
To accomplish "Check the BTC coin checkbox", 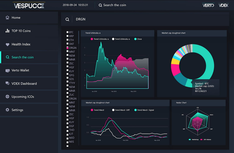I will tap(67, 32).
